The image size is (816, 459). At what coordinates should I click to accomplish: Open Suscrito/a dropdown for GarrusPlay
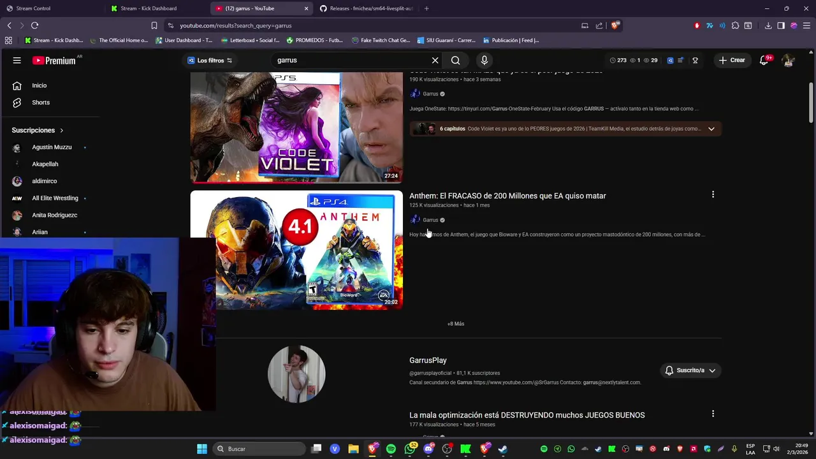(690, 370)
